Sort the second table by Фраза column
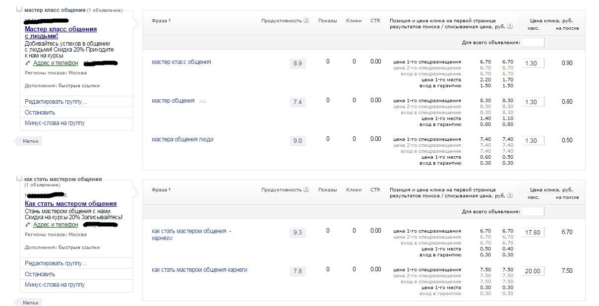The width and height of the screenshot is (599, 306). tap(161, 190)
